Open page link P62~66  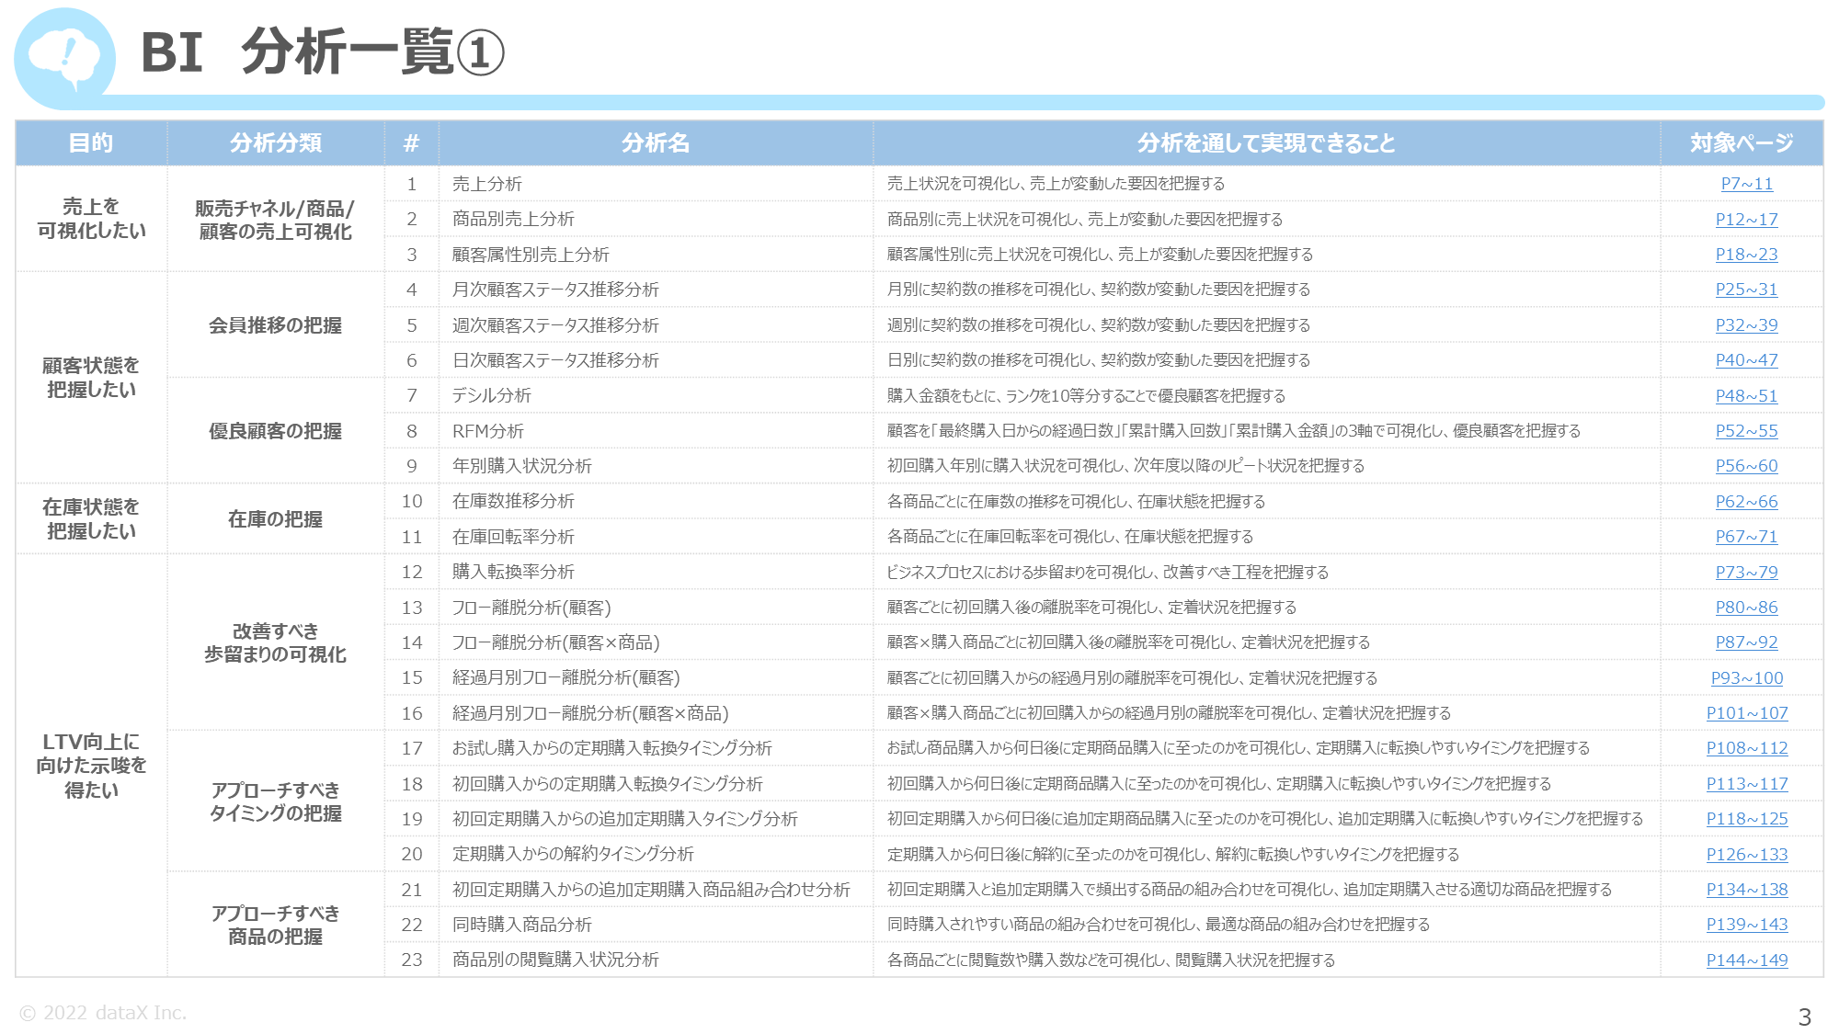point(1746,502)
